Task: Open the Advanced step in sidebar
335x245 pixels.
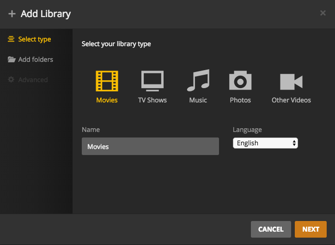Action: (x=33, y=80)
